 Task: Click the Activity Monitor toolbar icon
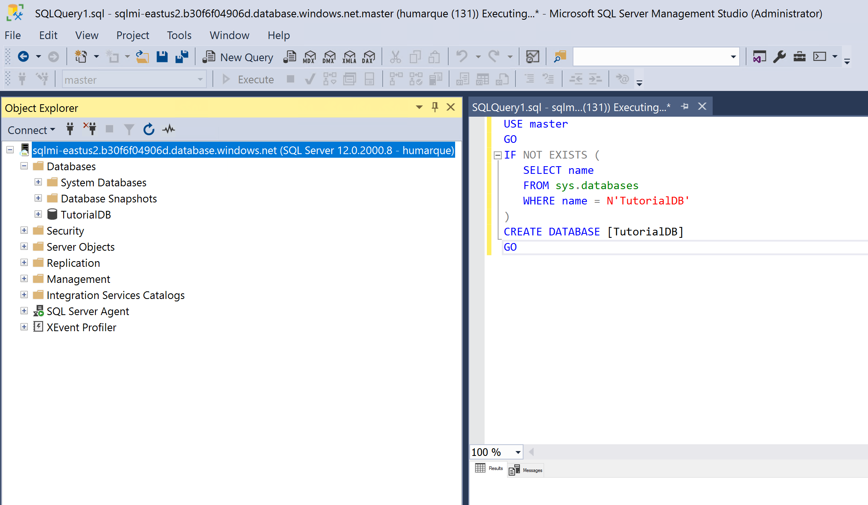tap(532, 57)
